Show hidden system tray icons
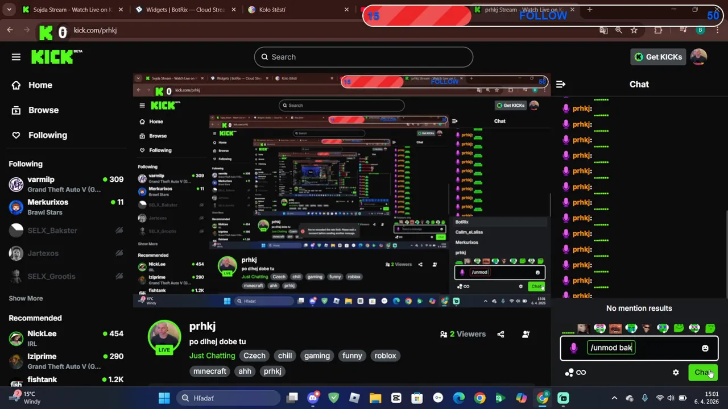 [x=614, y=398]
